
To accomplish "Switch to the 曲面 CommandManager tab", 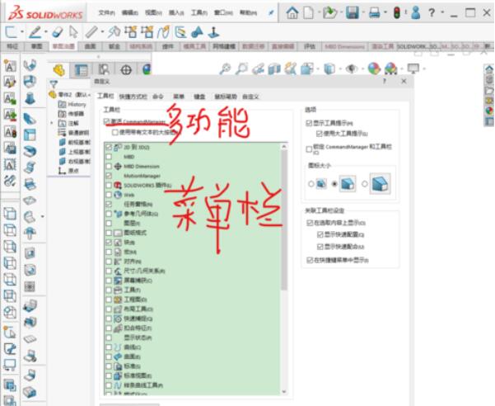I will coord(90,46).
